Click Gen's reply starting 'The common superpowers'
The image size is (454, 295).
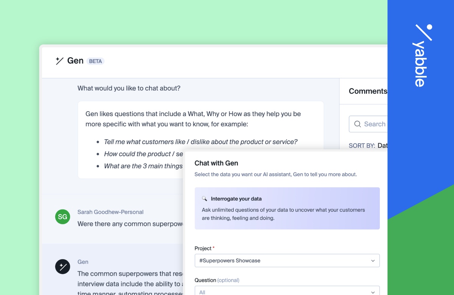[130, 284]
